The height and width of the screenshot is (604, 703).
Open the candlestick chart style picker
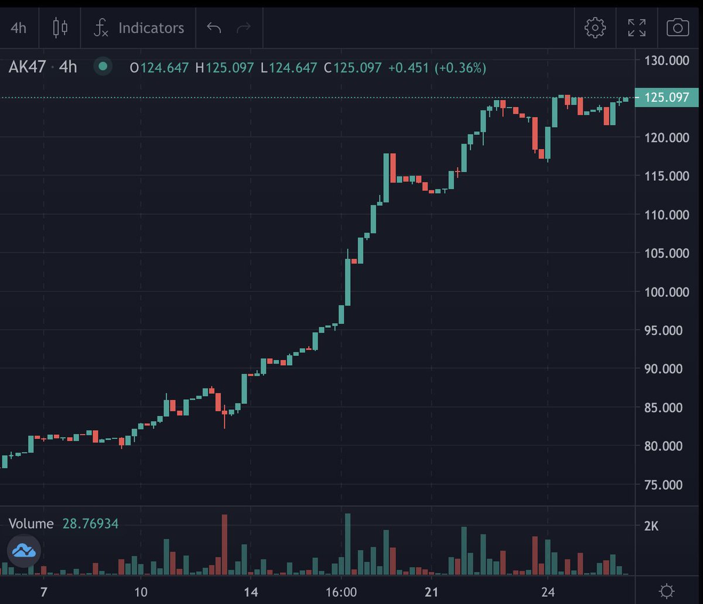[x=60, y=28]
